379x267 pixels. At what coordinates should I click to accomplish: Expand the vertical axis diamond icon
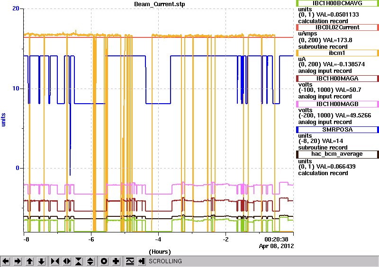(x=90, y=261)
